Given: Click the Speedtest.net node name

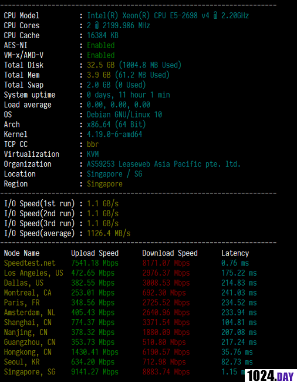Looking at the screenshot, I should tap(30, 263).
